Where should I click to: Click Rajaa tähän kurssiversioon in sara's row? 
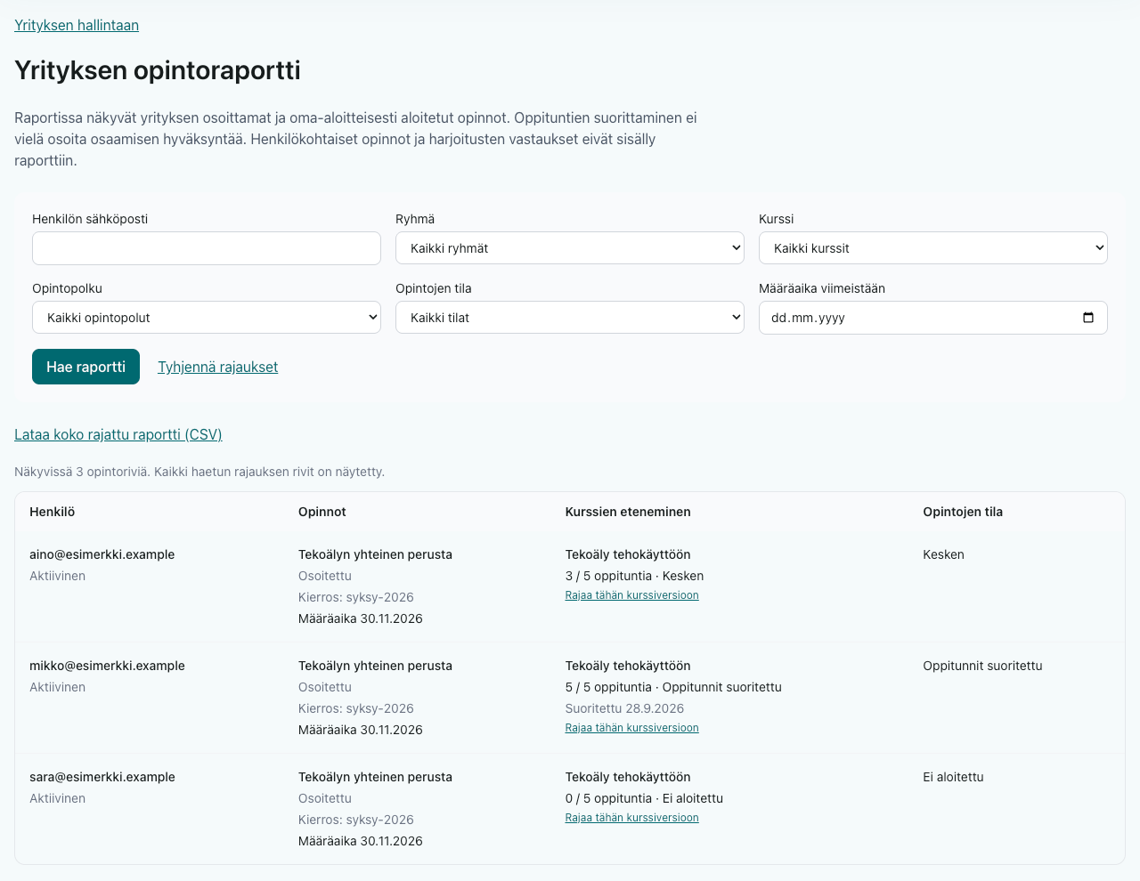point(631,818)
